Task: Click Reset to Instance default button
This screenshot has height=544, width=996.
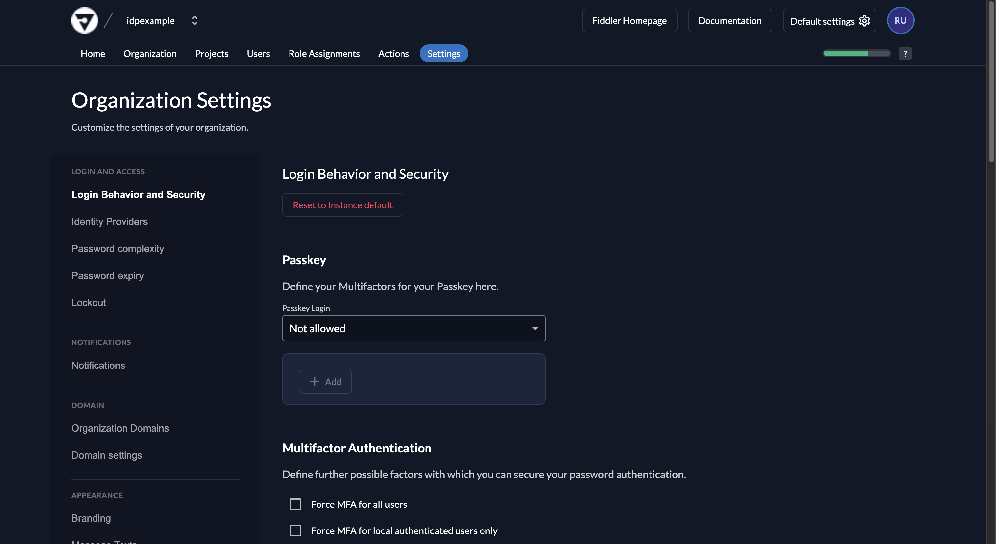Action: (x=343, y=205)
